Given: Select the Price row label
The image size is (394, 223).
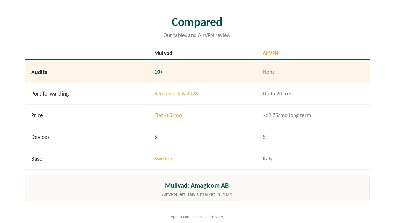Looking at the screenshot, I should pos(37,115).
